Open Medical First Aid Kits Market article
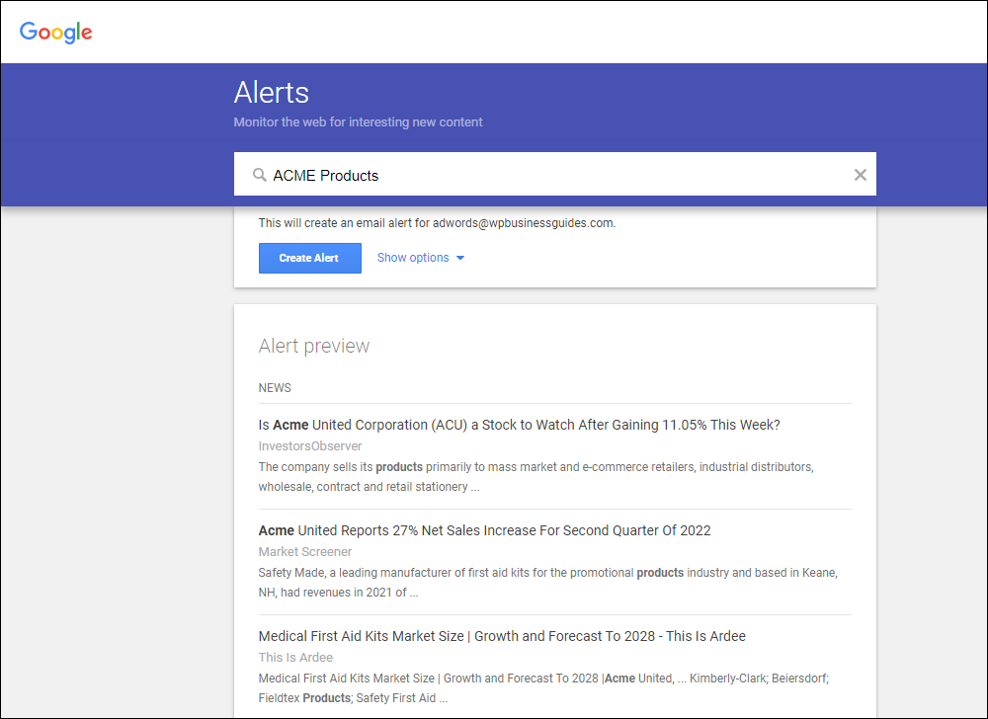988x719 pixels. [x=502, y=636]
